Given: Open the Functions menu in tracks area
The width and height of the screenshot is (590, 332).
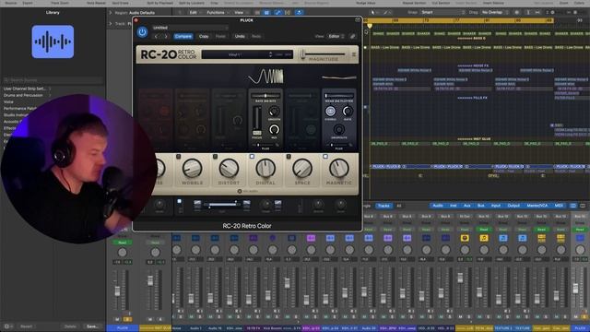Looking at the screenshot, I should (x=217, y=12).
